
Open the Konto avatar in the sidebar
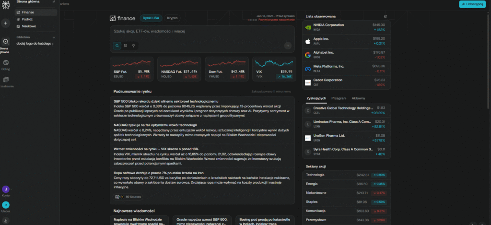pyautogui.click(x=6, y=189)
